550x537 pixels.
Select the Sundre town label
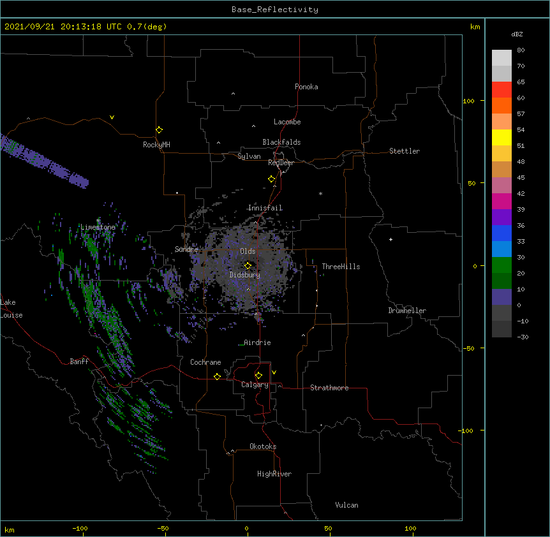tap(186, 249)
